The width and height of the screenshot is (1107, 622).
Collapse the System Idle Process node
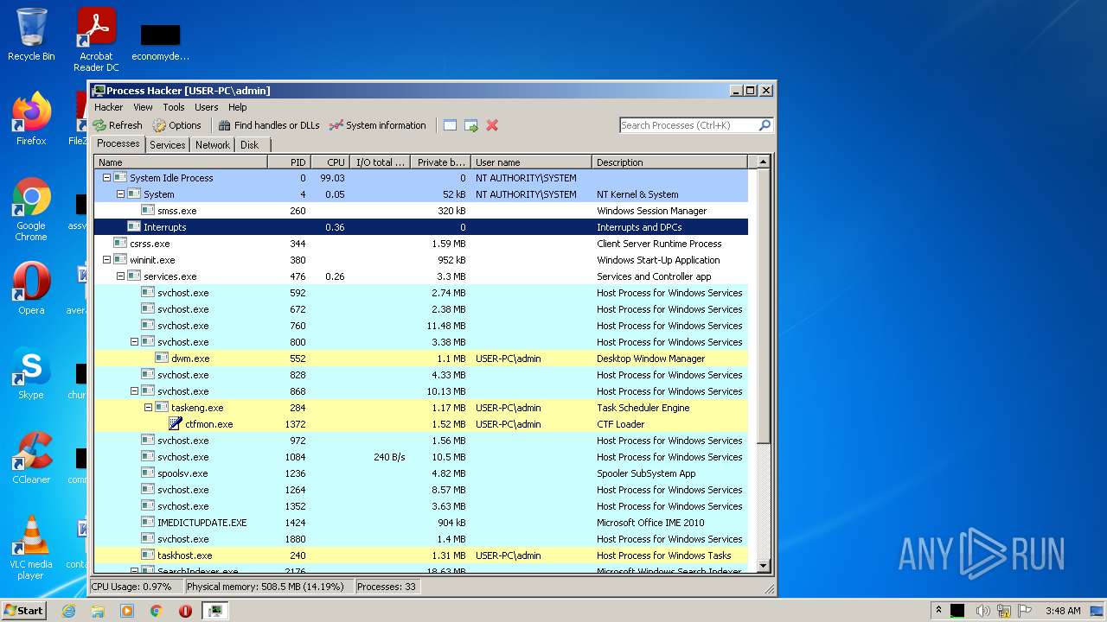(107, 178)
